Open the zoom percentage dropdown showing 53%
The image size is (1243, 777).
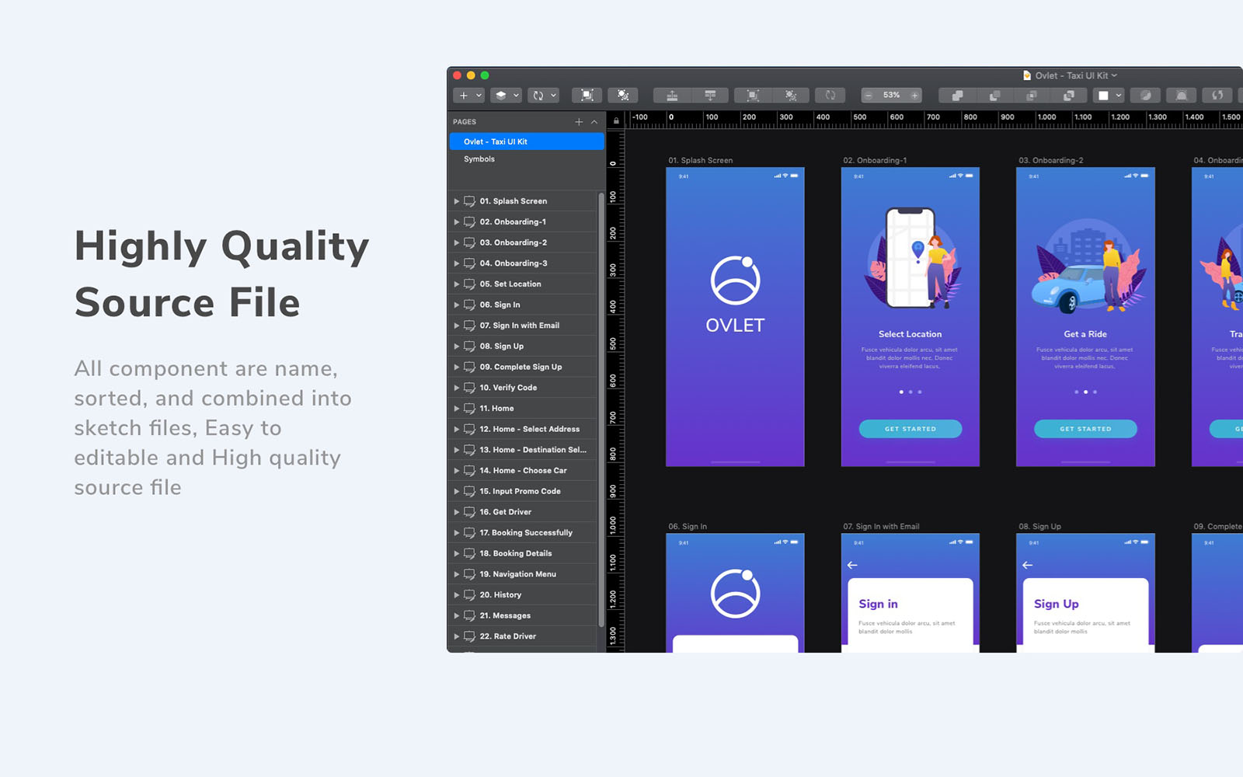tap(890, 95)
